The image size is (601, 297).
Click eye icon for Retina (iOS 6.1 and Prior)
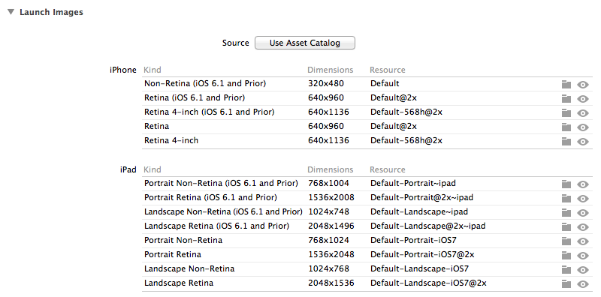tap(583, 99)
